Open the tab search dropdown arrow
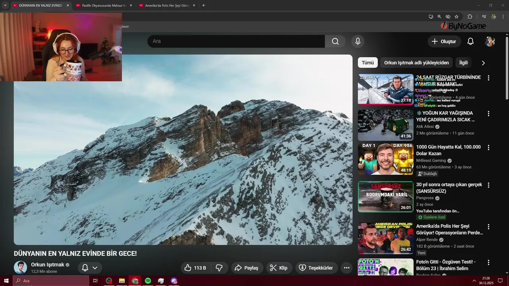 (5, 6)
